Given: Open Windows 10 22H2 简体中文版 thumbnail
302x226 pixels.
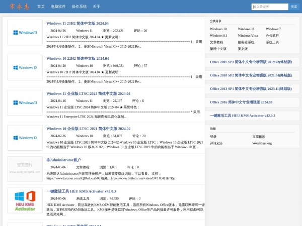Looking at the screenshot, I should [25, 67].
